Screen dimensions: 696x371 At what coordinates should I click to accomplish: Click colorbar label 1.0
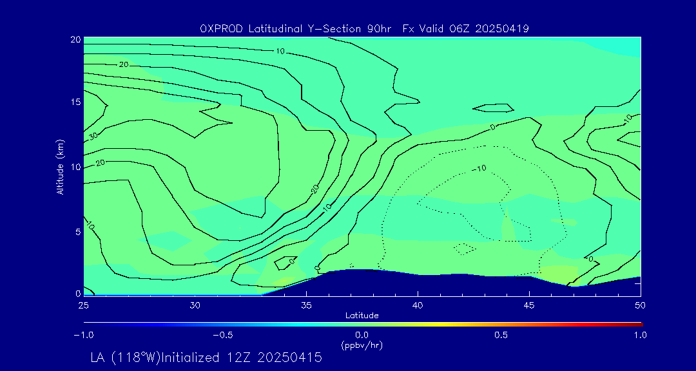coord(641,335)
